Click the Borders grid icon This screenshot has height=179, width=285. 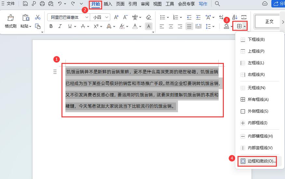pos(239,26)
